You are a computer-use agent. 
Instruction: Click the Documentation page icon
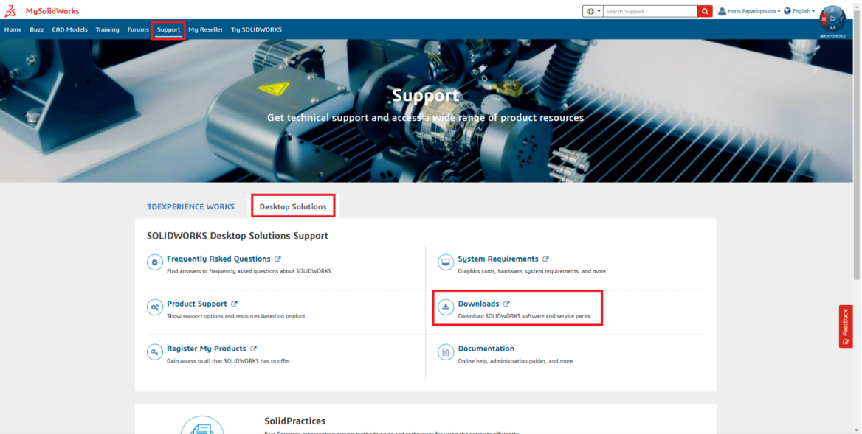point(445,352)
